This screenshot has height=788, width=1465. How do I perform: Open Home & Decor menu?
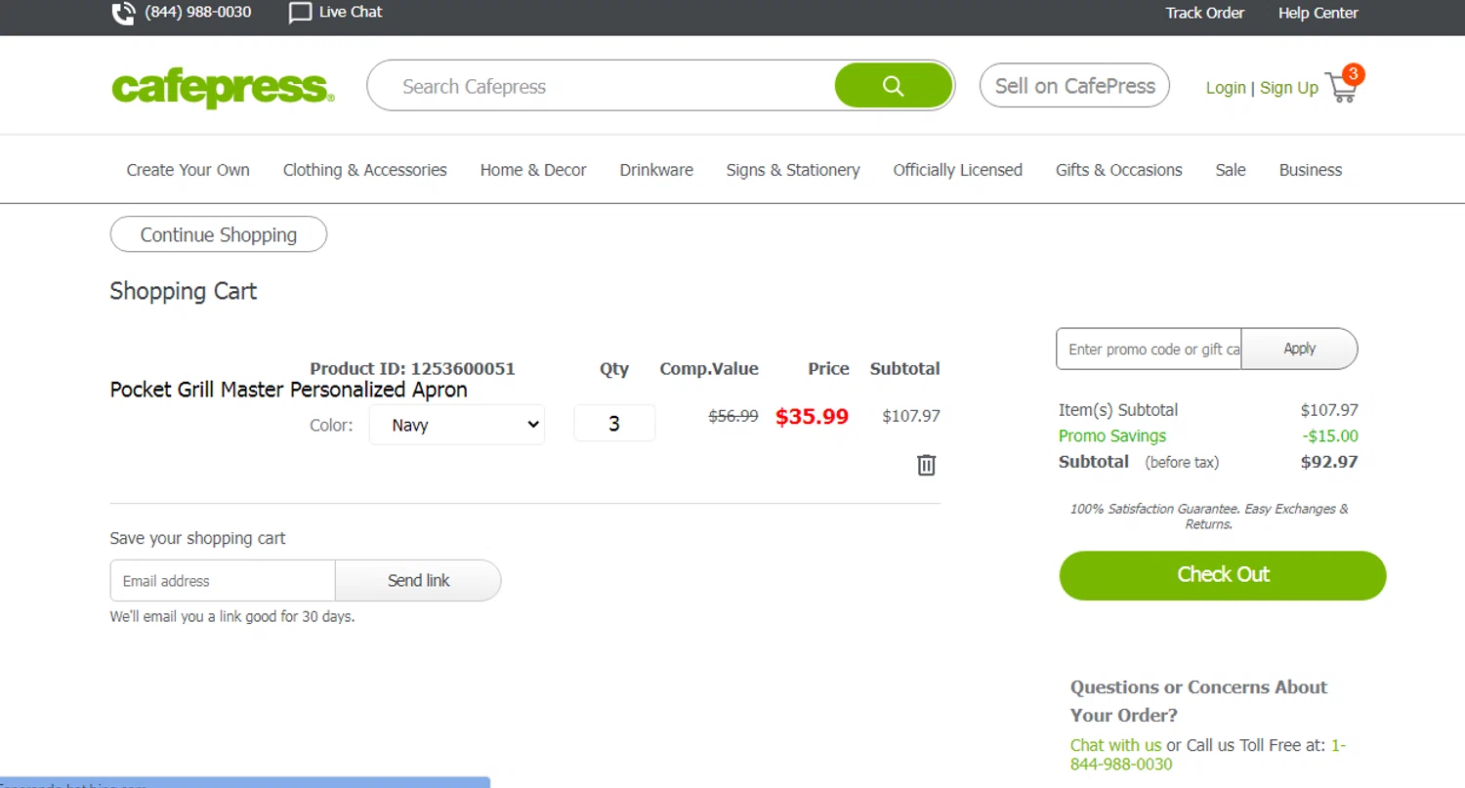point(533,170)
